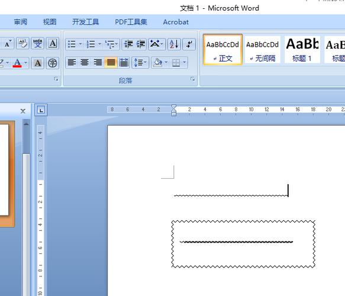Viewport: 345px width, 296px height.
Task: Apply the 无间隔 style
Action: [x=263, y=50]
